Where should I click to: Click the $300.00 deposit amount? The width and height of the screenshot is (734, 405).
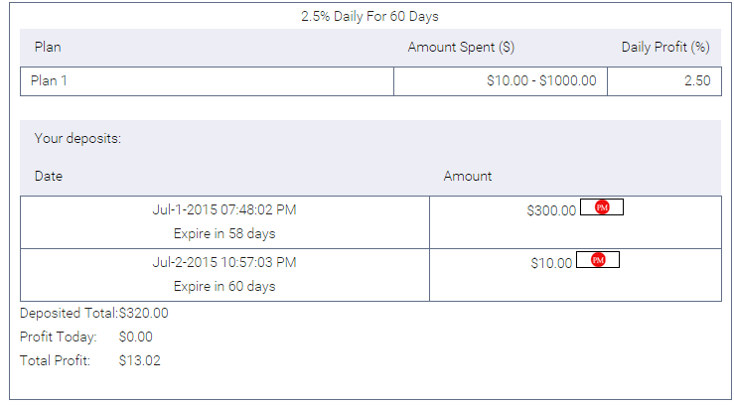(x=551, y=210)
